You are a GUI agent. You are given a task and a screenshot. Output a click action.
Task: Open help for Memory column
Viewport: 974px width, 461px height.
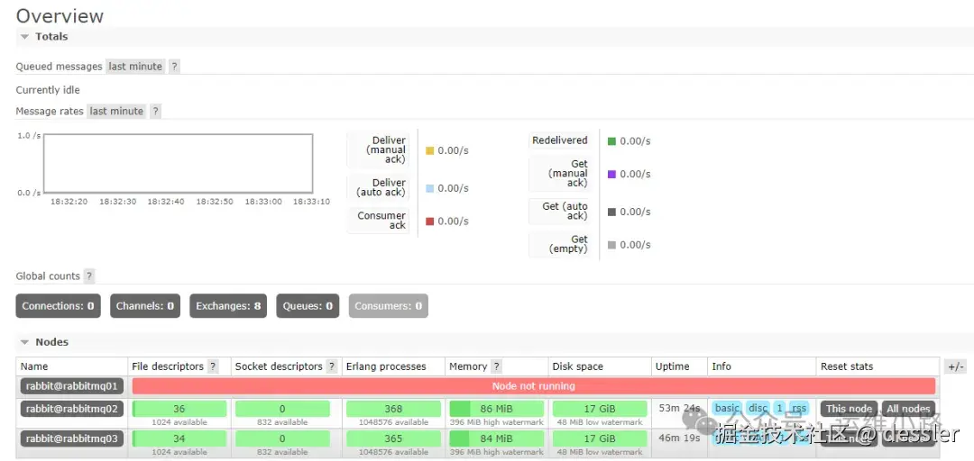[x=496, y=366]
